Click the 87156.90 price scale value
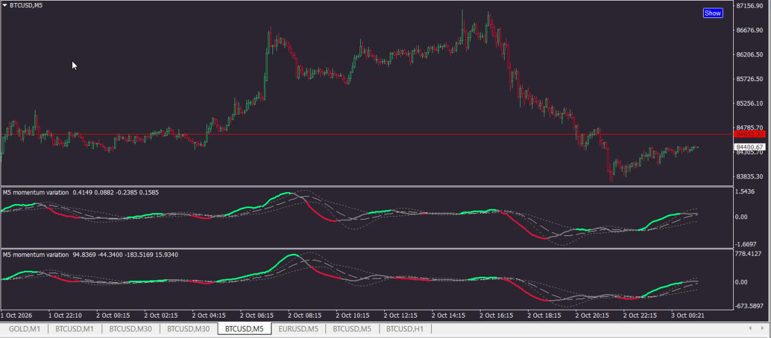The width and height of the screenshot is (771, 338). pos(750,6)
